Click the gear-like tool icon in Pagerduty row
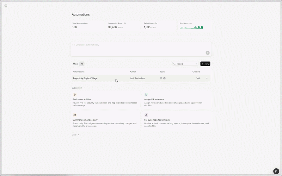Image resolution: width=282 pixels, height=176 pixels. coord(164,78)
